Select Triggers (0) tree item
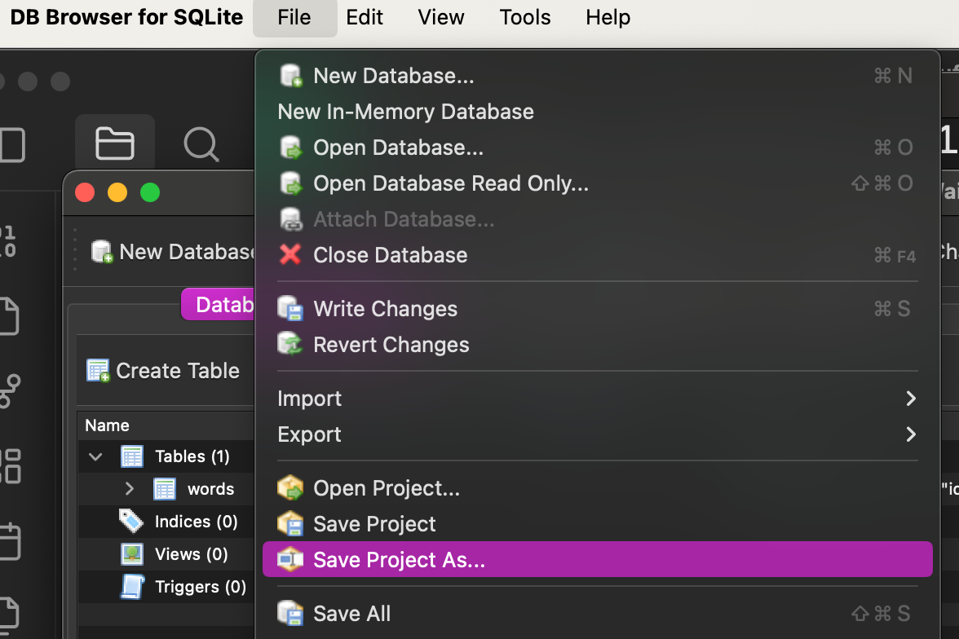This screenshot has height=639, width=959. [x=166, y=587]
